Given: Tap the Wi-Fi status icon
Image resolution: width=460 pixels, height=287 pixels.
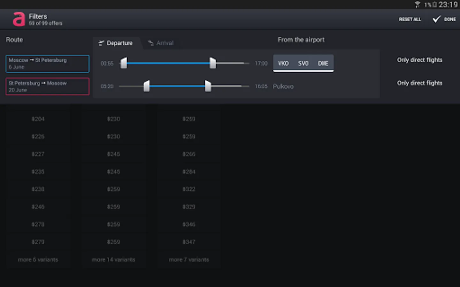Looking at the screenshot, I should pyautogui.click(x=417, y=4).
